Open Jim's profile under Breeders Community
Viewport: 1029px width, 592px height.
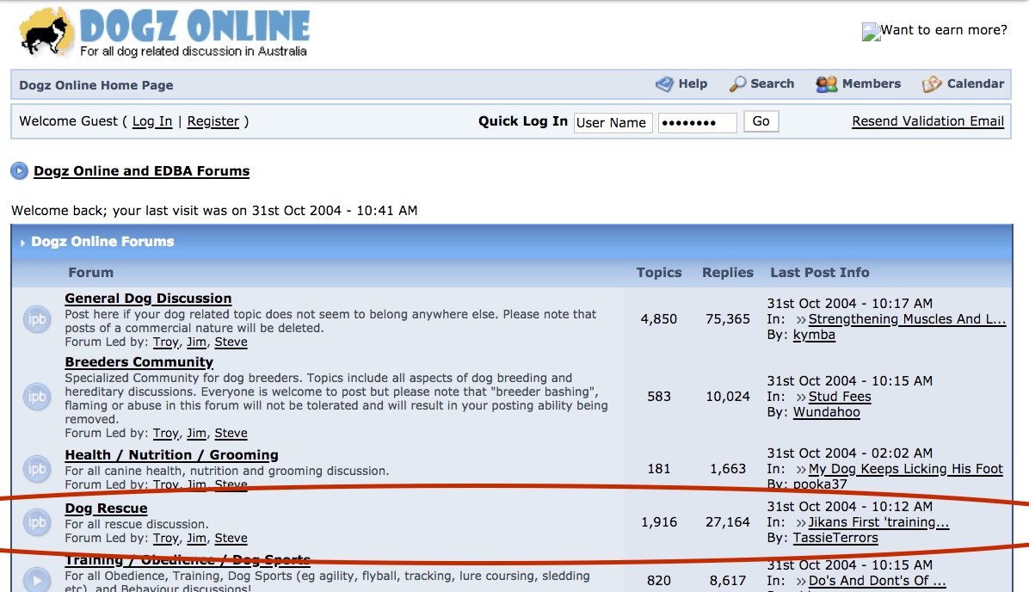tap(196, 433)
